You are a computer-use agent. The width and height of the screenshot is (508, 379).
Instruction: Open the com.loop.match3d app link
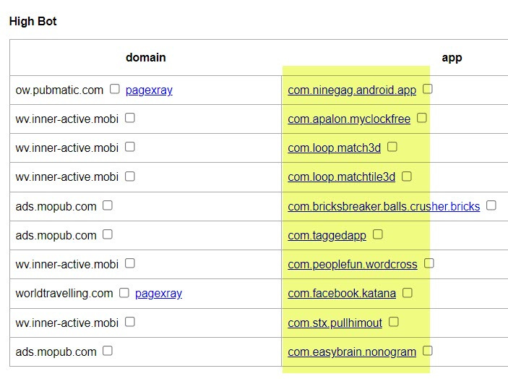(335, 148)
